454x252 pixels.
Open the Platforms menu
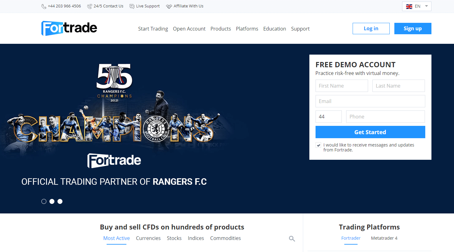247,29
